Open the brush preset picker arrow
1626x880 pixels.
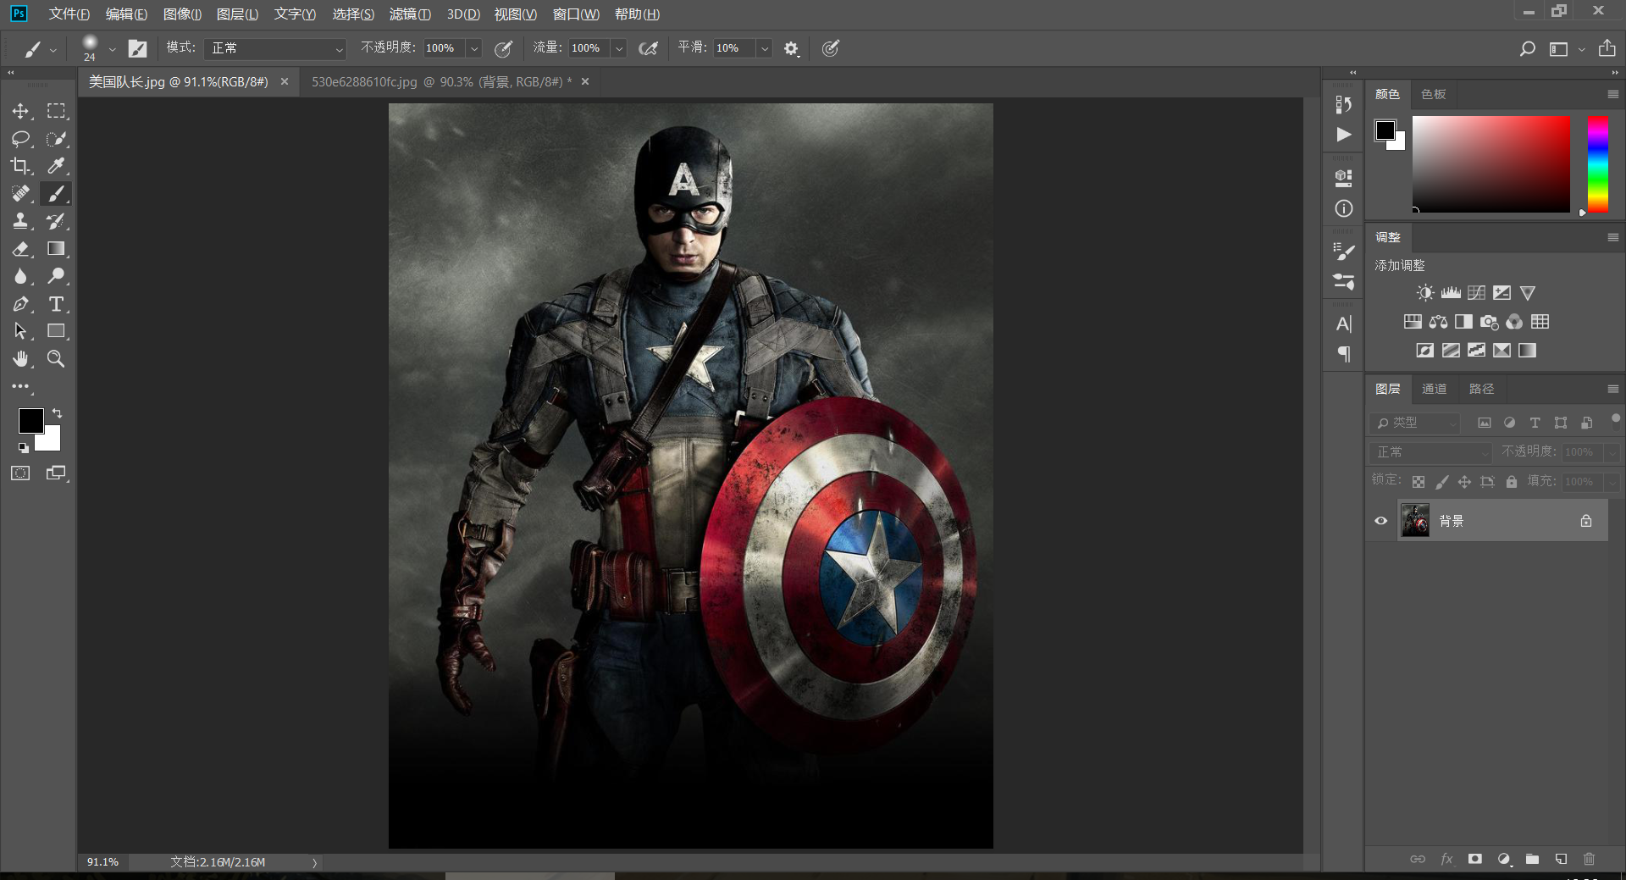(x=112, y=49)
